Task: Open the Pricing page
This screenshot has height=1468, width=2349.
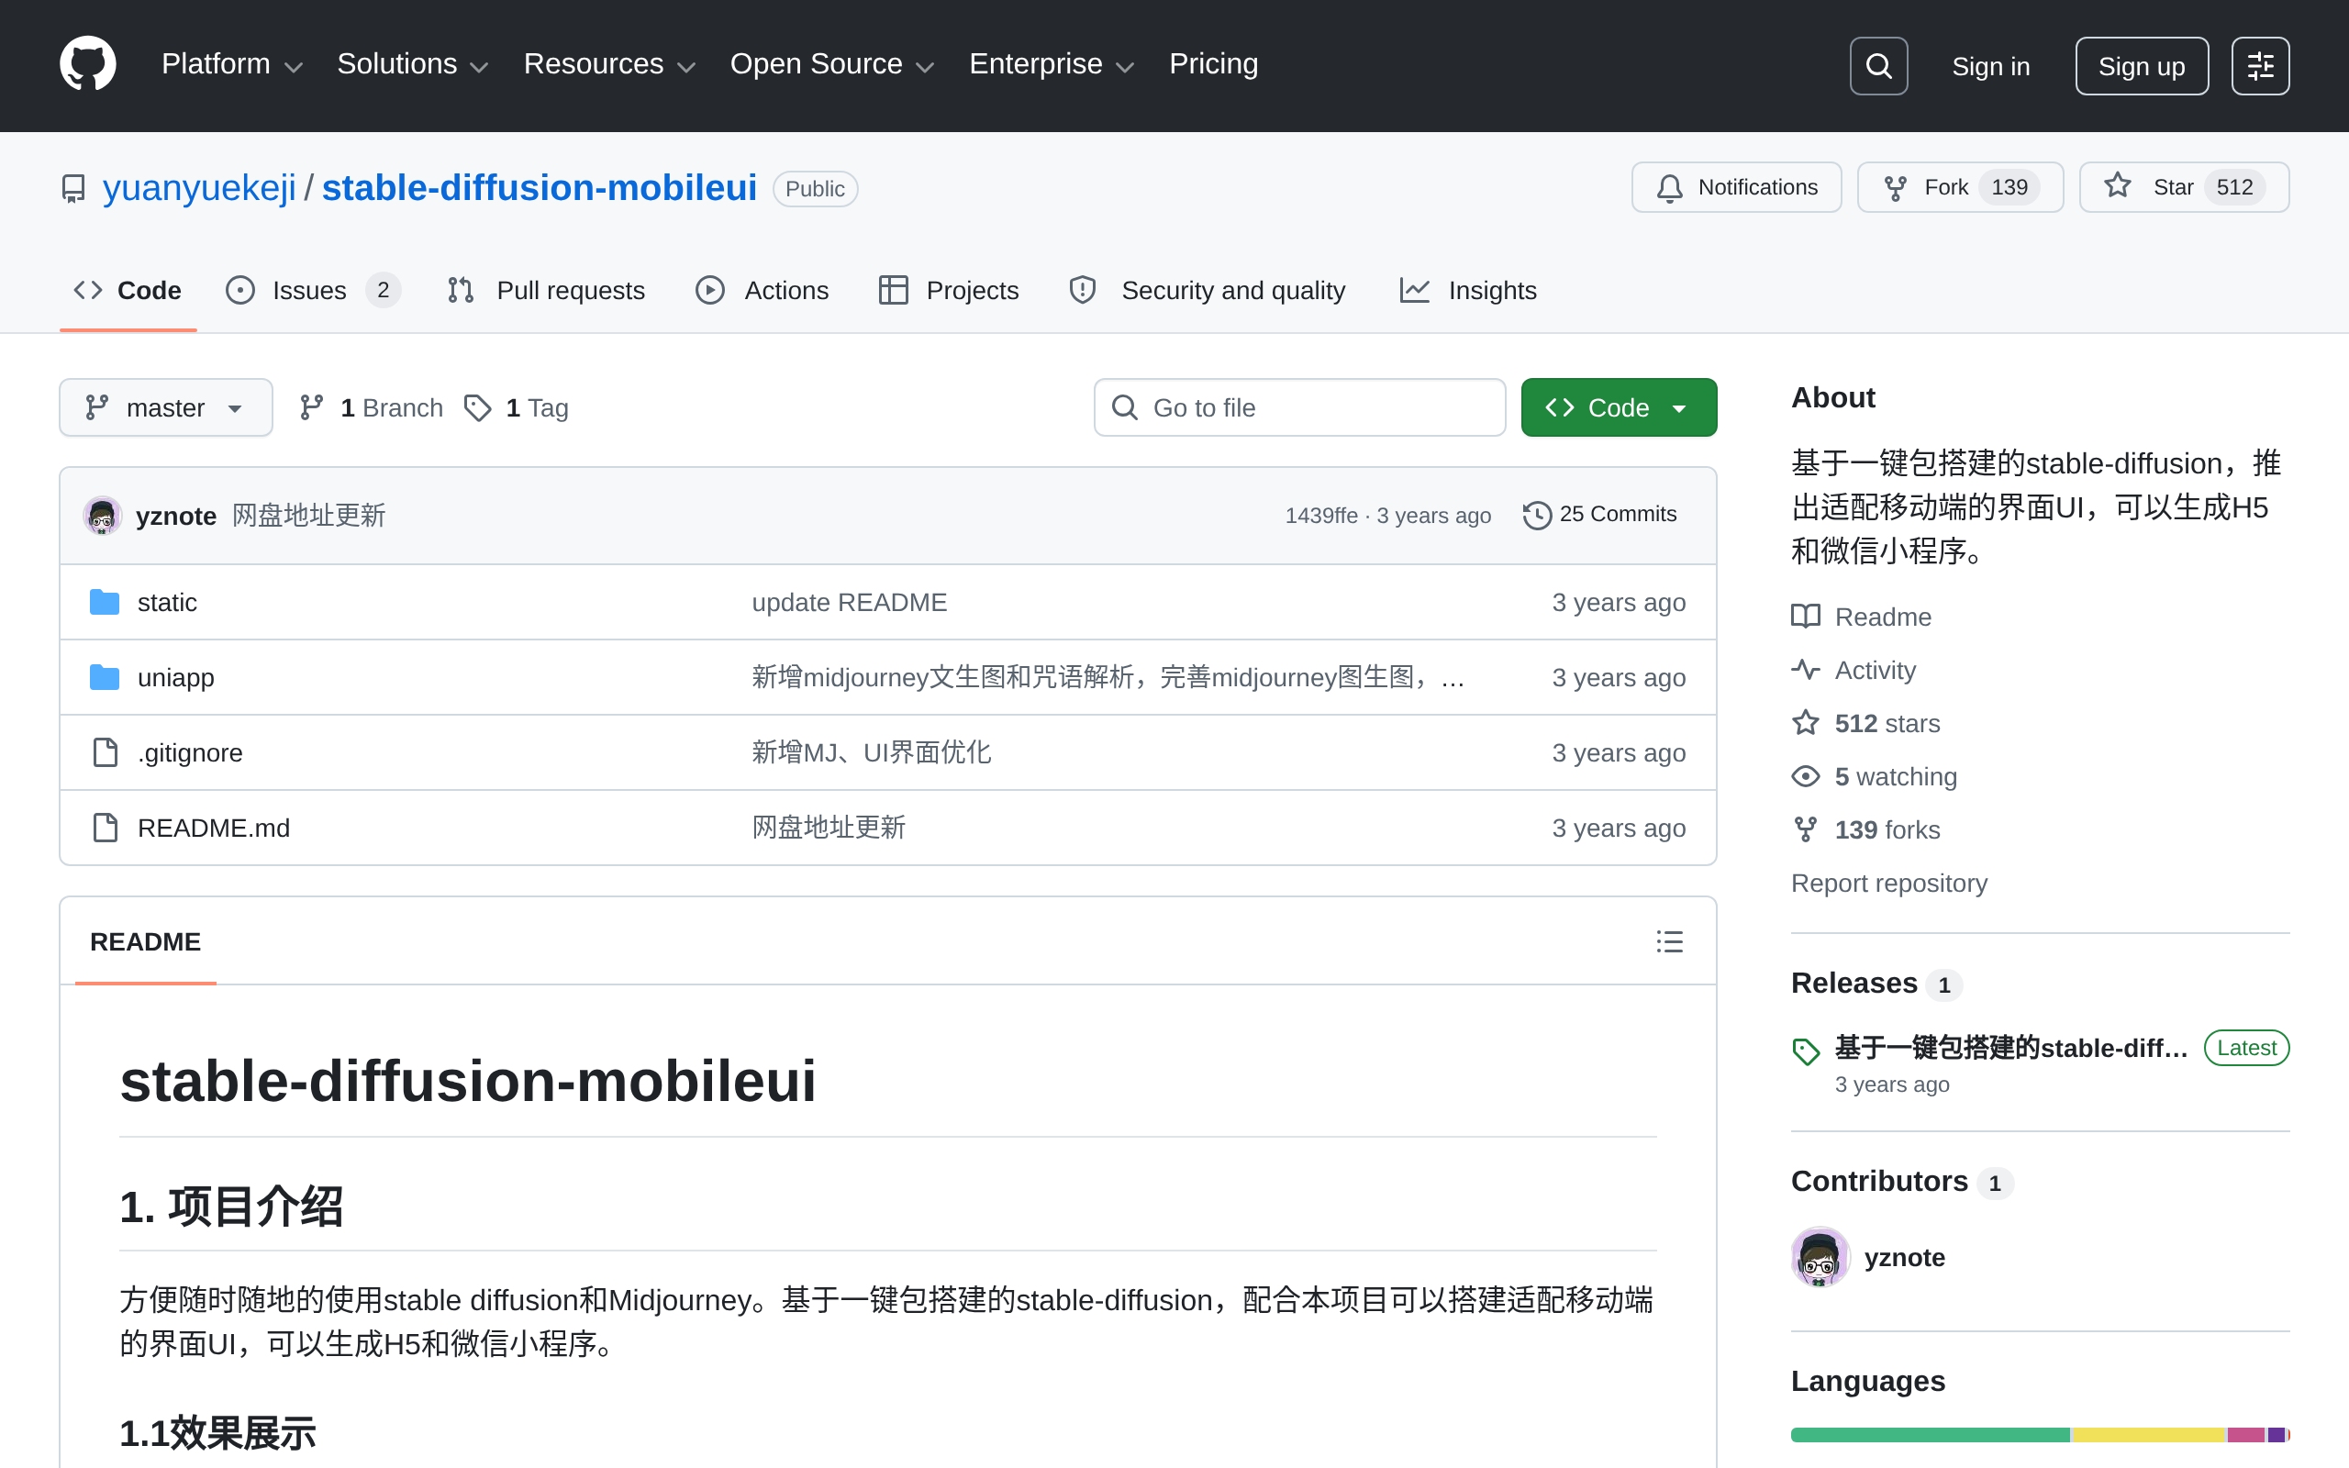Action: 1213,64
